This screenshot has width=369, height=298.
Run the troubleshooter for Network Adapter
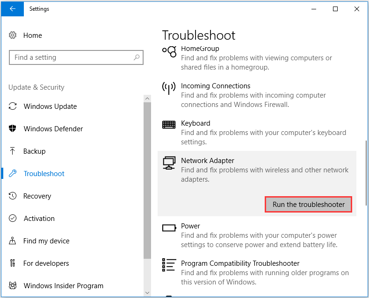tap(309, 205)
